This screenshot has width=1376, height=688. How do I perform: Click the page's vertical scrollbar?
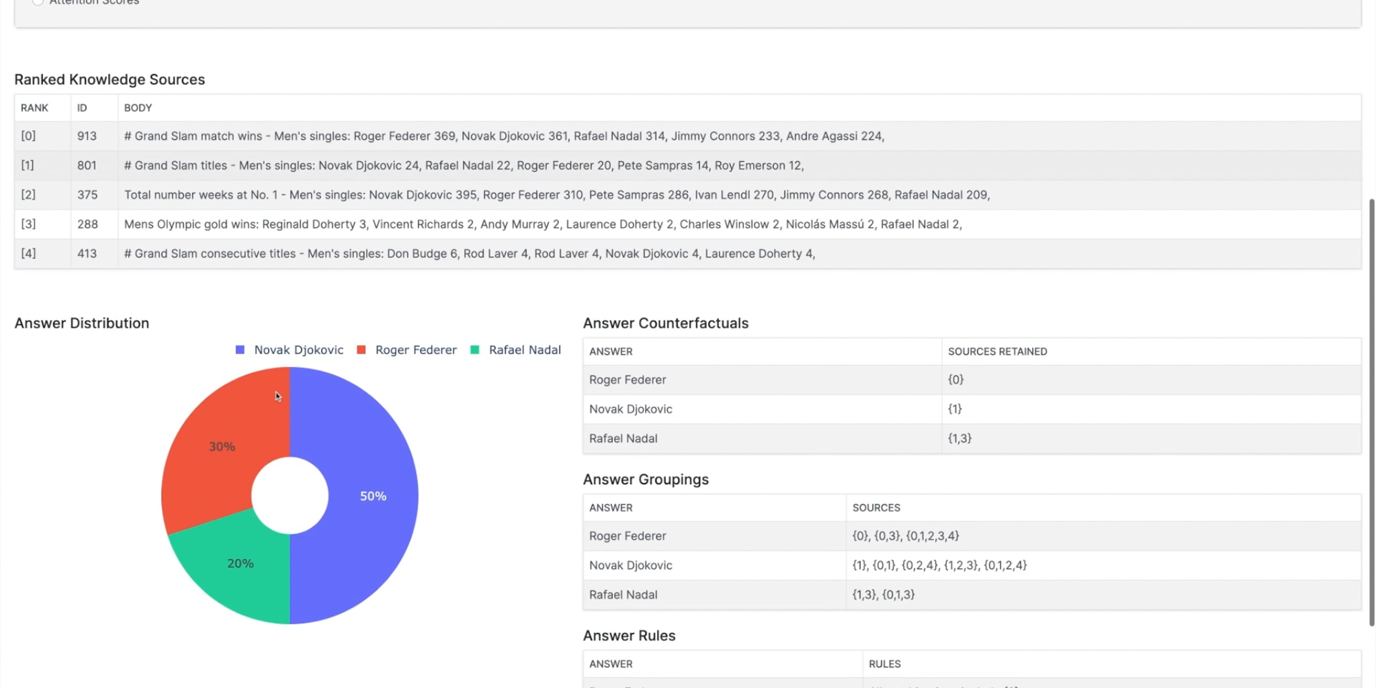(x=1371, y=413)
